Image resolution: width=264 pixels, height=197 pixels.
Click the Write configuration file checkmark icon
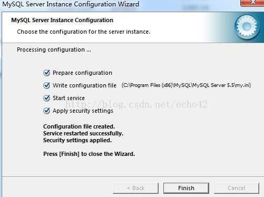point(46,85)
